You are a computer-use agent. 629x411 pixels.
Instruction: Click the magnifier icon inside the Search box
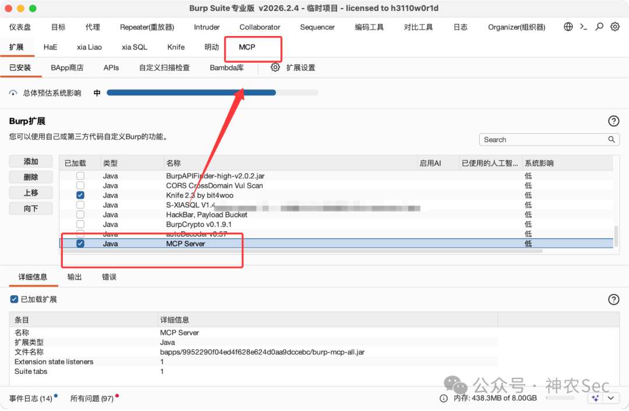pyautogui.click(x=612, y=140)
